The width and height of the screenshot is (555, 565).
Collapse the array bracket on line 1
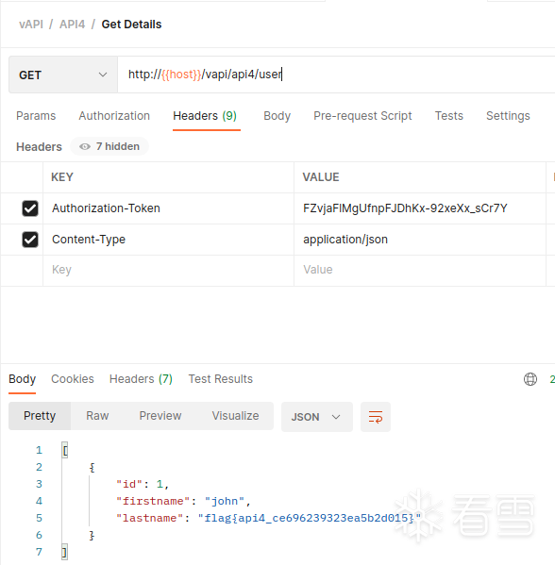click(x=65, y=451)
